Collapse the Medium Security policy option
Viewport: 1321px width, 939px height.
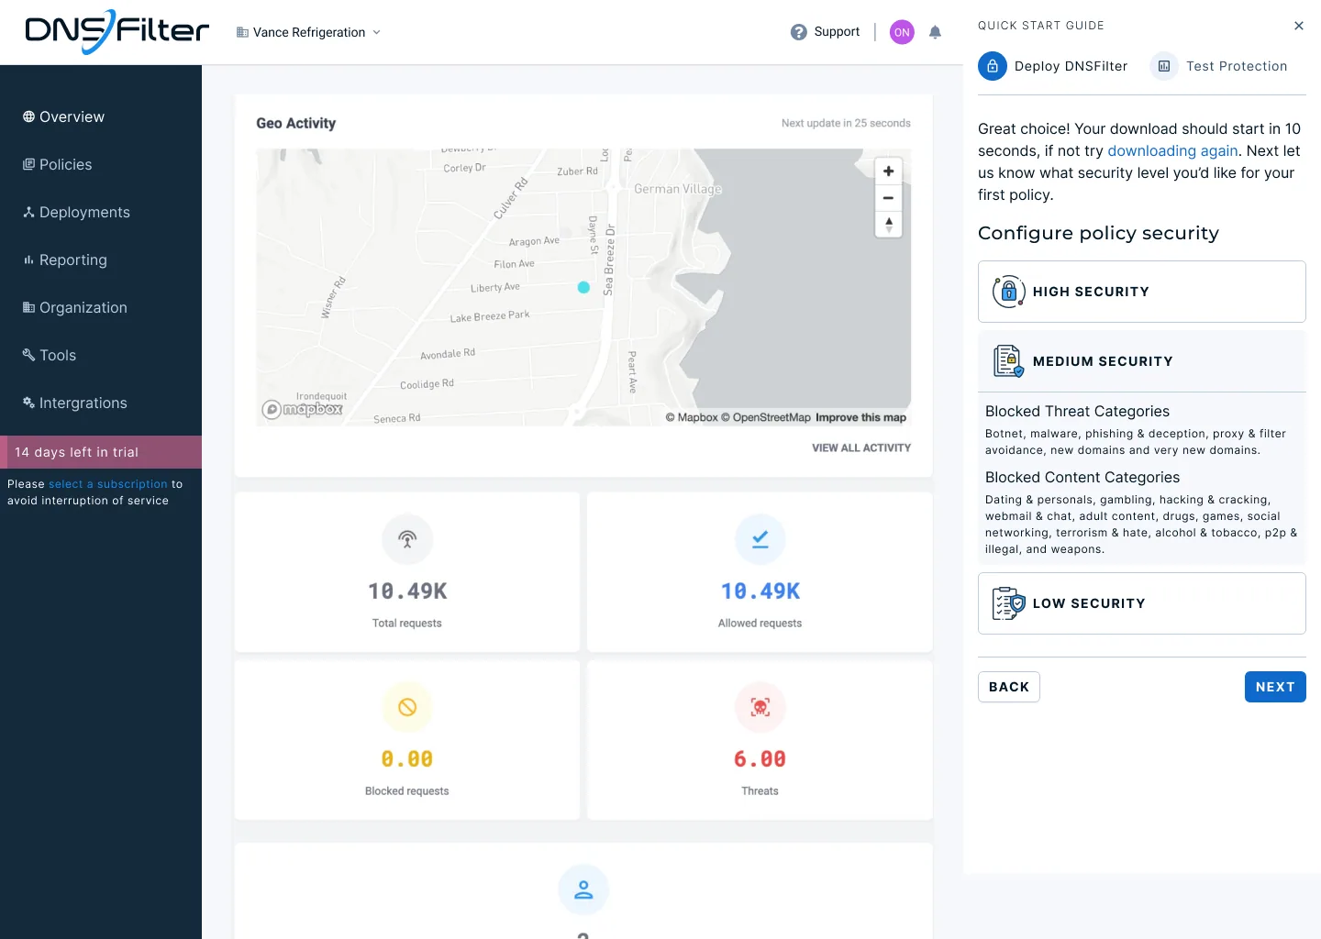(x=1142, y=361)
